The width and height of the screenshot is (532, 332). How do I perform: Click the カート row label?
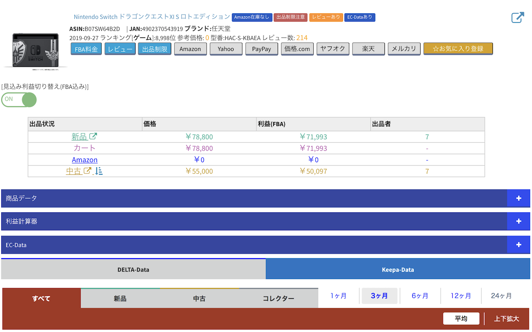[x=85, y=148]
